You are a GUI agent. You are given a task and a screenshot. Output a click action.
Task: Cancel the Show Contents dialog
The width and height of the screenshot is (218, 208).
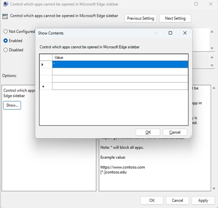(175, 132)
